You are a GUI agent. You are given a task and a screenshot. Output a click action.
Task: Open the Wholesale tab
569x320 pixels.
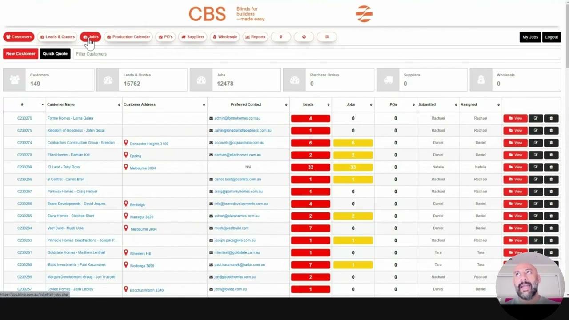pyautogui.click(x=225, y=37)
